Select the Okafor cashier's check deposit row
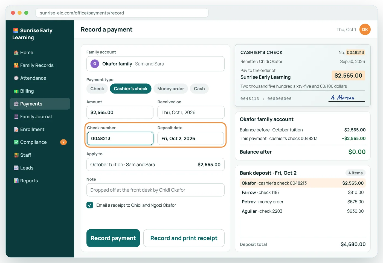Viewport: 383px width, 263px height. coord(303,183)
